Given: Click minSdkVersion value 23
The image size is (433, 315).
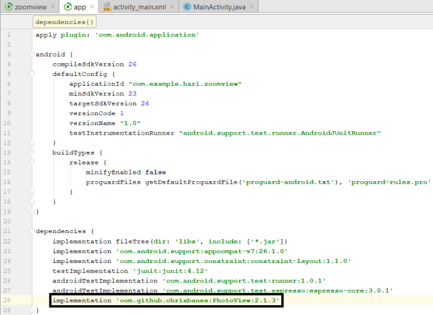Looking at the screenshot, I should [x=133, y=94].
